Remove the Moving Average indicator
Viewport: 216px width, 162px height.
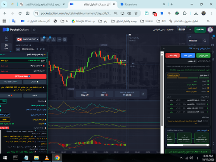[44, 49]
